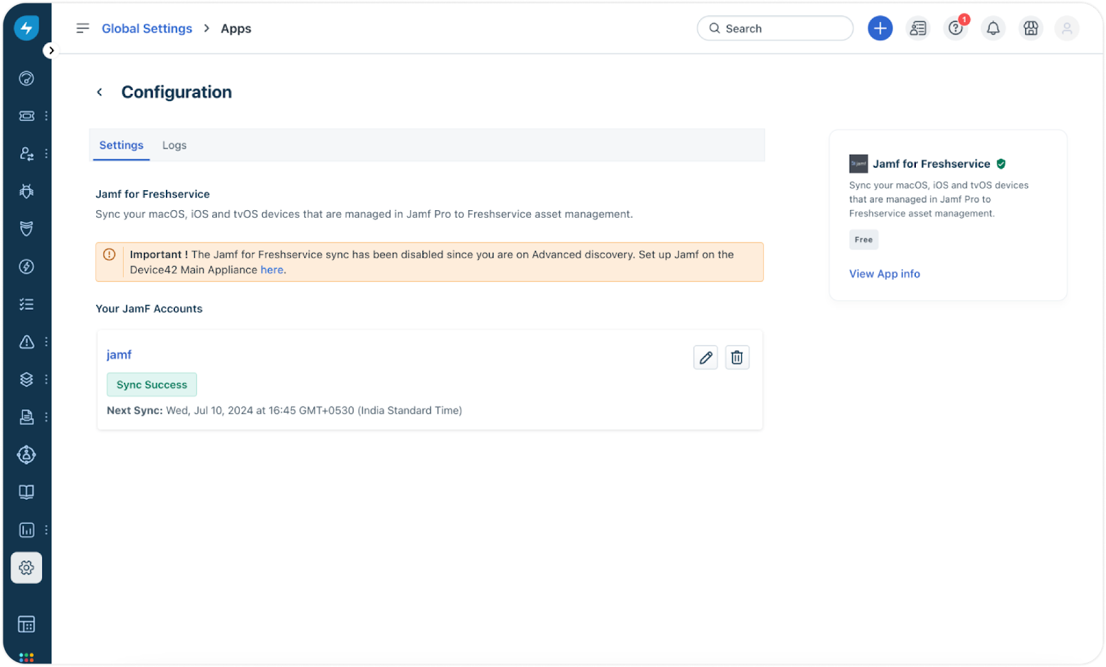Viewport: 1106px width, 667px height.
Task: Open the Dashboard gauge icon in sidebar
Action: click(26, 79)
